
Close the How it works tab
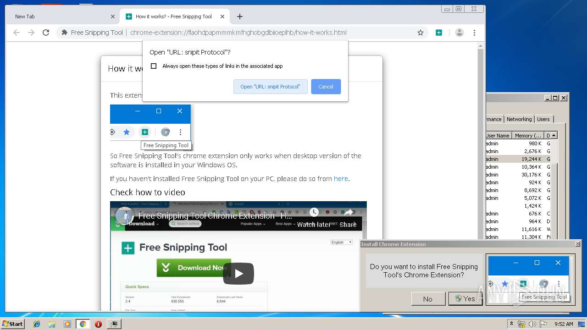click(222, 16)
